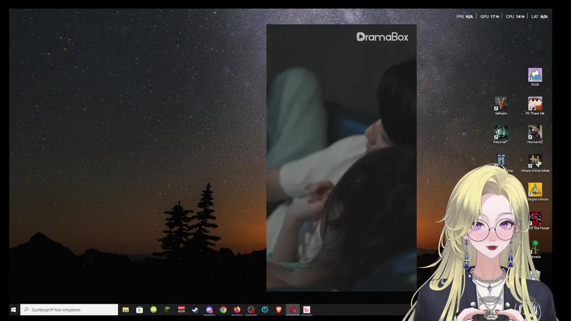Open the Windows Start menu
The height and width of the screenshot is (321, 571).
click(13, 309)
